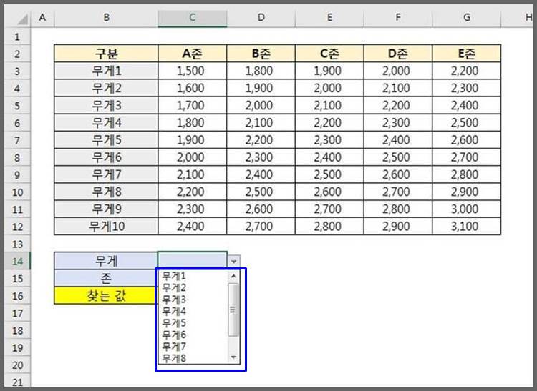Screen dimensions: 537x391
Task: Click the C존 header cell
Action: [329, 54]
